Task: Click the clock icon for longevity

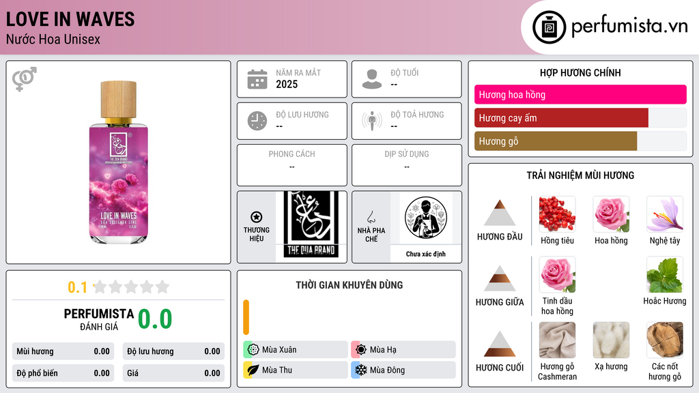Action: (257, 121)
